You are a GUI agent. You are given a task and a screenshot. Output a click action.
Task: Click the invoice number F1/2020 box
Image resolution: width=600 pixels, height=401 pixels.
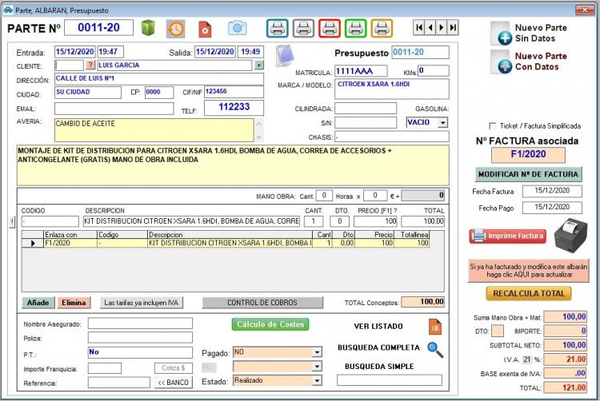[528, 154]
